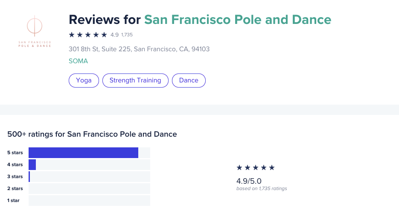Click the 3 stars rating bar
The height and width of the screenshot is (217, 399).
89,176
